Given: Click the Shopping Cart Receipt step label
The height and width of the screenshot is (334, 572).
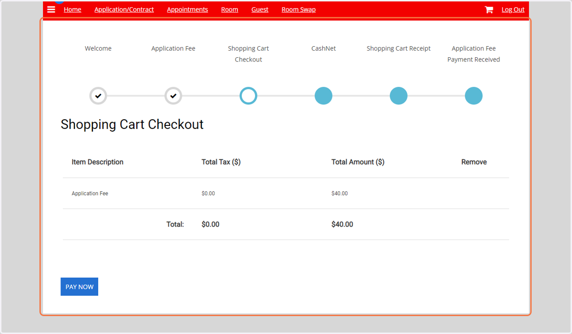Looking at the screenshot, I should click(398, 48).
